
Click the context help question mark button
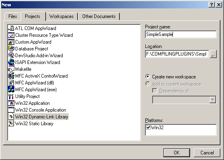point(212,5)
